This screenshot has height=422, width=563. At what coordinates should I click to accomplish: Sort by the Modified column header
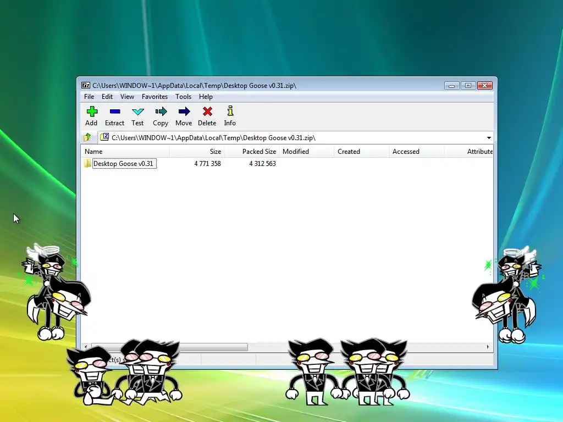[x=307, y=152]
